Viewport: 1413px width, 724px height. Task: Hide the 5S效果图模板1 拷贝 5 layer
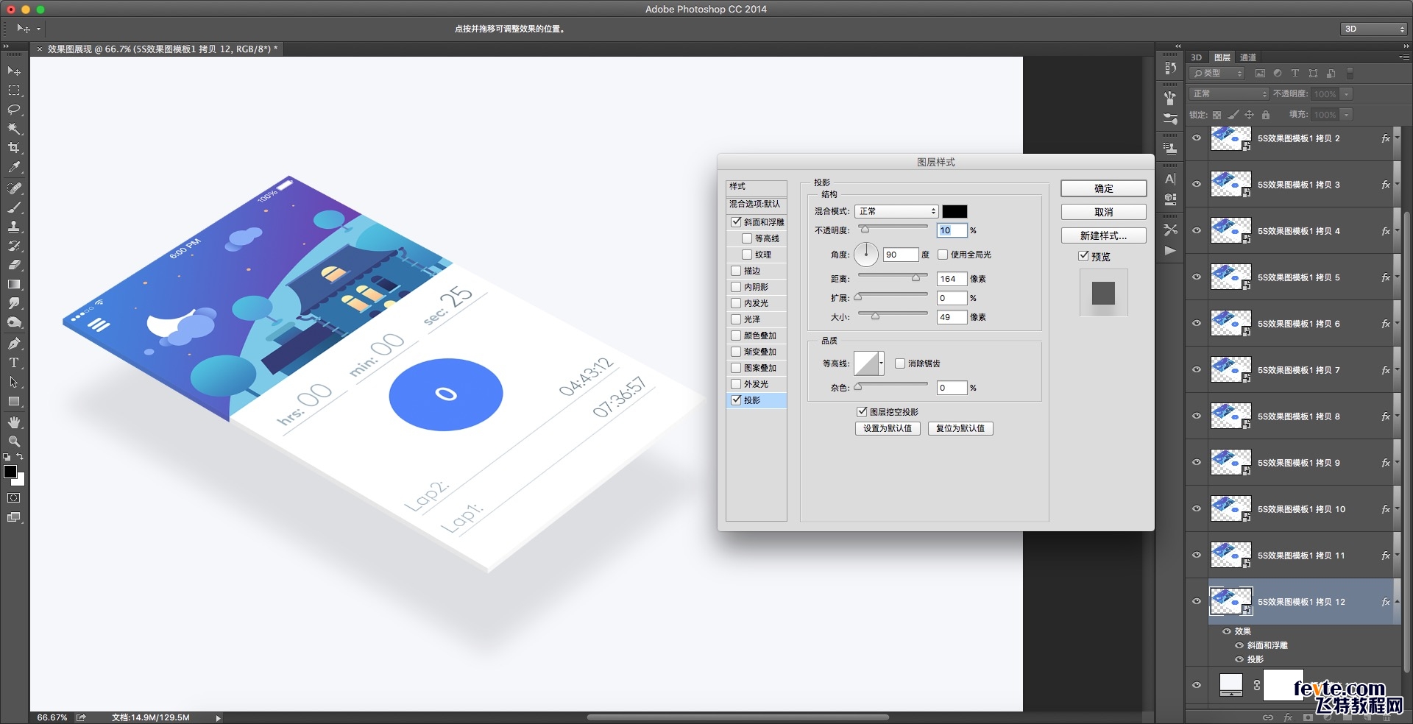(1197, 277)
